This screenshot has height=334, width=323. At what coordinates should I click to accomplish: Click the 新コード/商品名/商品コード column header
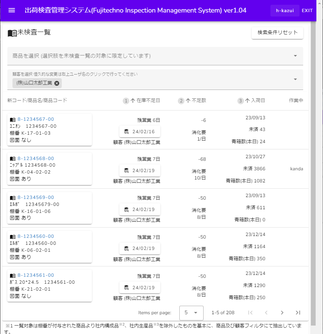click(x=37, y=100)
